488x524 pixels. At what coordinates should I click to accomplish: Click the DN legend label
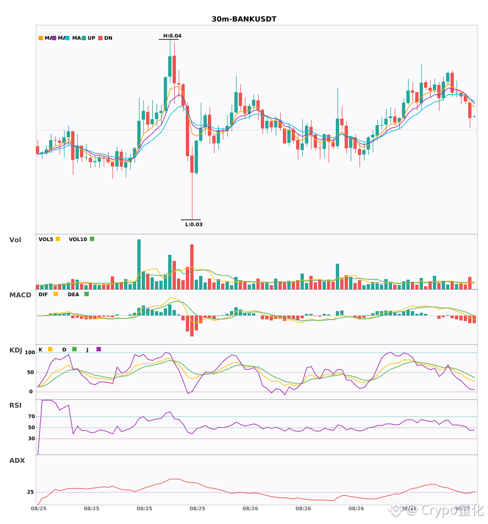pyautogui.click(x=108, y=38)
